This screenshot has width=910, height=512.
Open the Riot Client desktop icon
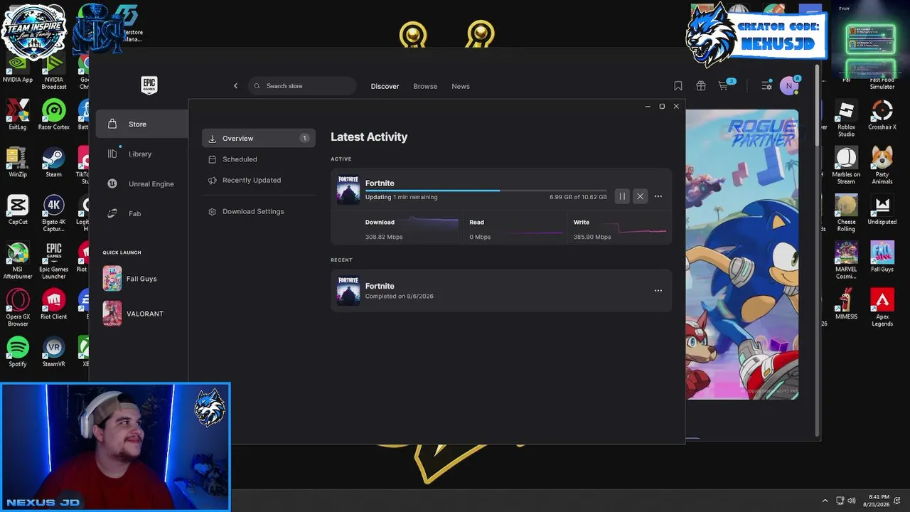54,304
